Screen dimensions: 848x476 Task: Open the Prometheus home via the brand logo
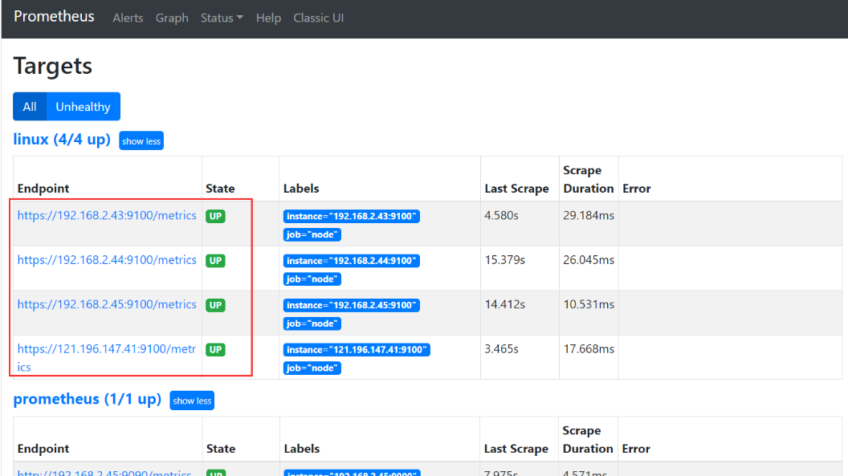point(54,16)
